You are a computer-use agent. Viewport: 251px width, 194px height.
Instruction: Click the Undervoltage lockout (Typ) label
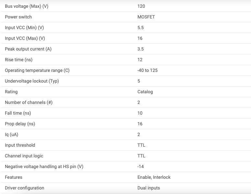(32, 81)
